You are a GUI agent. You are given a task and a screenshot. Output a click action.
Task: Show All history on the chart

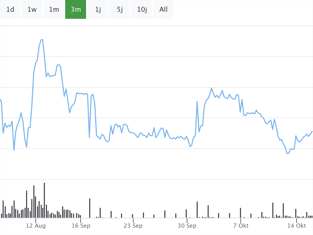tap(164, 10)
